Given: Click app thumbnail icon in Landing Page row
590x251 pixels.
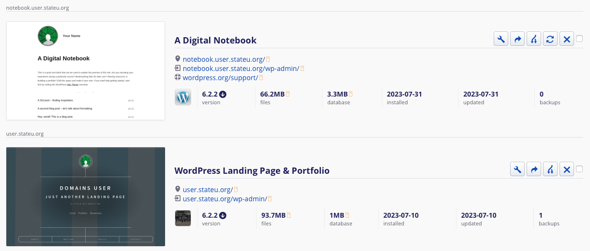Looking at the screenshot, I should [183, 218].
